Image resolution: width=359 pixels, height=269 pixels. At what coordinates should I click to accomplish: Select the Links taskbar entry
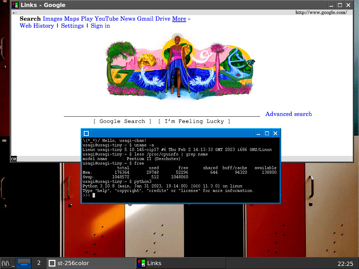tap(180, 263)
